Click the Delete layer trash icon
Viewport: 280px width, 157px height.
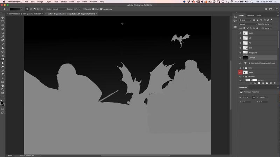click(275, 83)
